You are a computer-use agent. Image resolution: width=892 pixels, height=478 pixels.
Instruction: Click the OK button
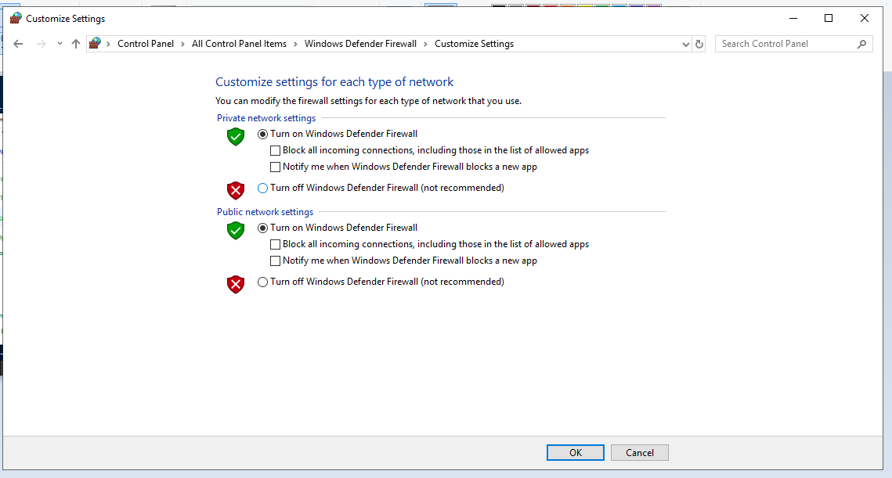coord(575,452)
